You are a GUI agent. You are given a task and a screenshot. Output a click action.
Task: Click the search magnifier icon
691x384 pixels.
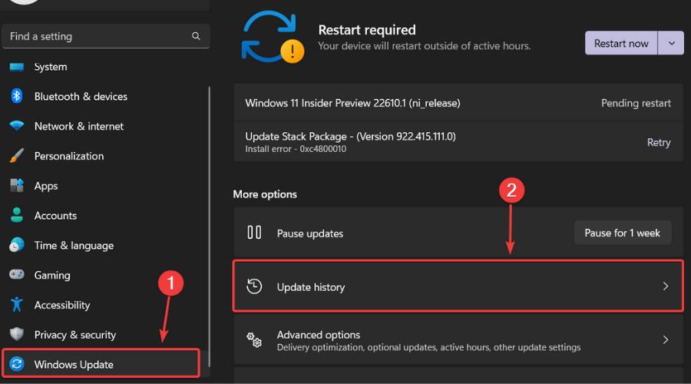click(197, 36)
